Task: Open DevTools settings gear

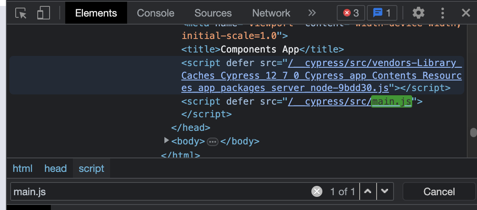Action: tap(418, 13)
